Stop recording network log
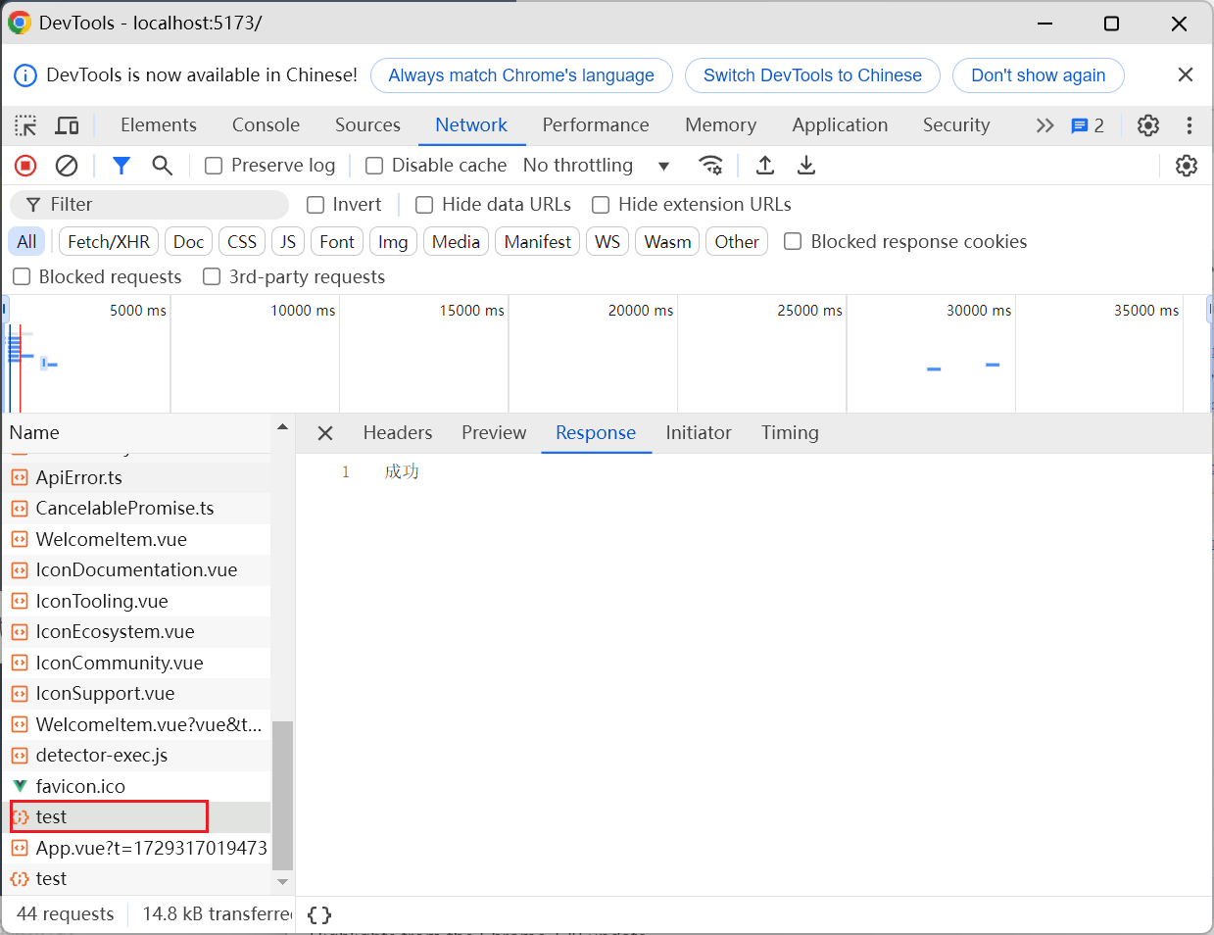This screenshot has height=935, width=1214. coord(25,166)
